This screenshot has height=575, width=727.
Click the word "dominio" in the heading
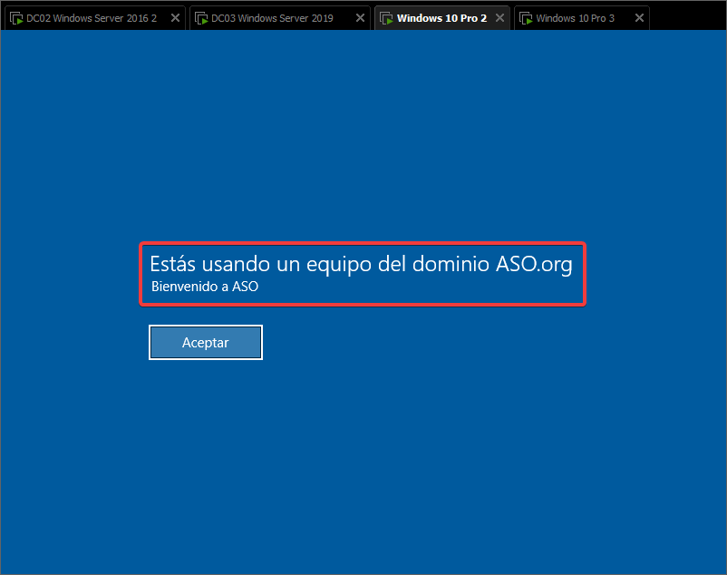click(451, 264)
